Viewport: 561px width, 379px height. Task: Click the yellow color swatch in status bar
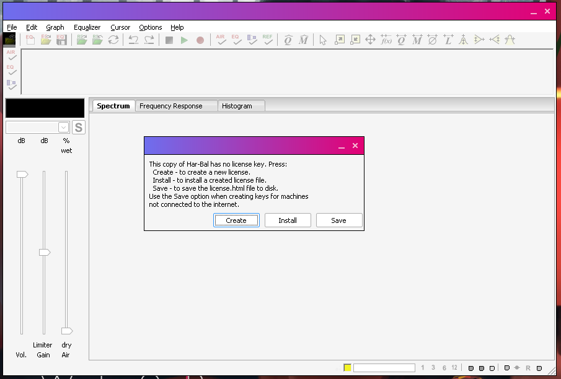[347, 368]
